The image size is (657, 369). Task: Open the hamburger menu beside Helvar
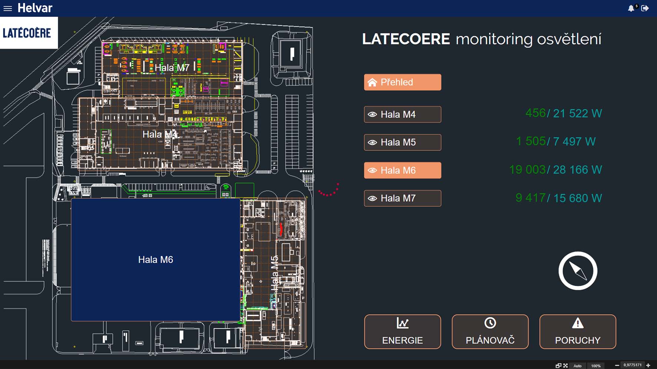[7, 8]
